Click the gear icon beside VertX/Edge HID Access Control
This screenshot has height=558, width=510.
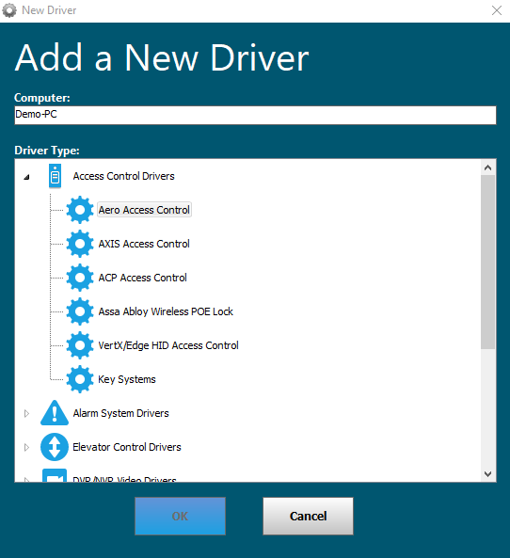[80, 345]
